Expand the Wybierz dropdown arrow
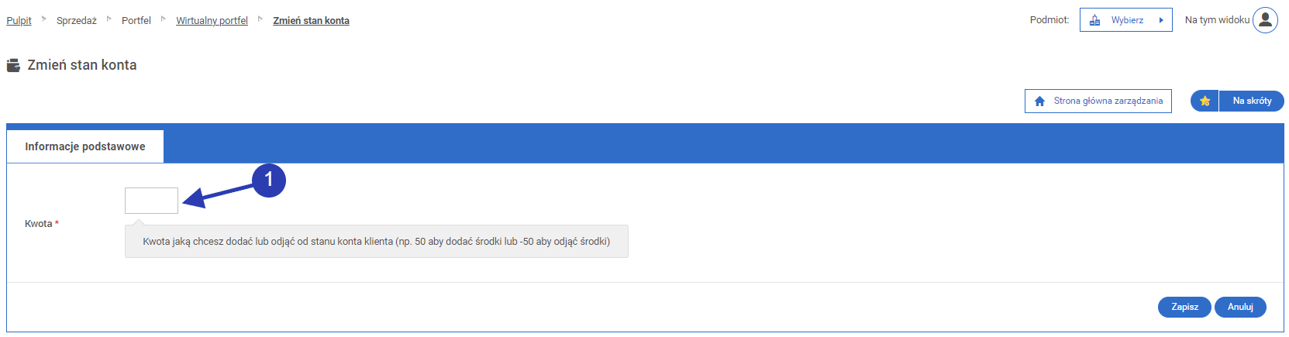Viewport: 1289px width, 337px height. click(1161, 21)
